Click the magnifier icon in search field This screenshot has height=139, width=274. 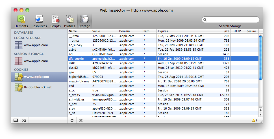pyautogui.click(x=205, y=20)
